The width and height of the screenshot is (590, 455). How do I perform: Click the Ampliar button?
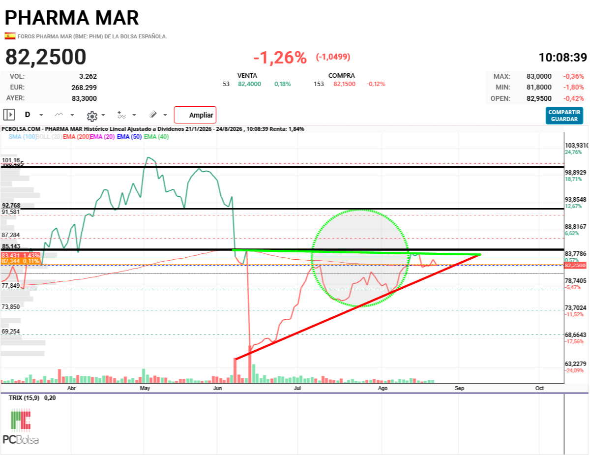click(195, 115)
